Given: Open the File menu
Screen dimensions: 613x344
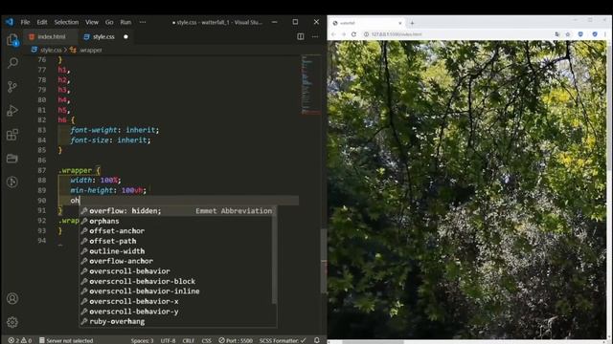Looking at the screenshot, I should [25, 22].
